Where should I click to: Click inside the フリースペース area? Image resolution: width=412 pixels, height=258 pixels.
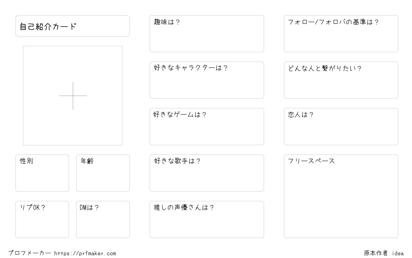(x=341, y=196)
